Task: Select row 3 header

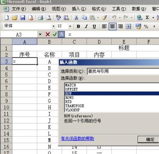Action: pyautogui.click(x=6, y=61)
